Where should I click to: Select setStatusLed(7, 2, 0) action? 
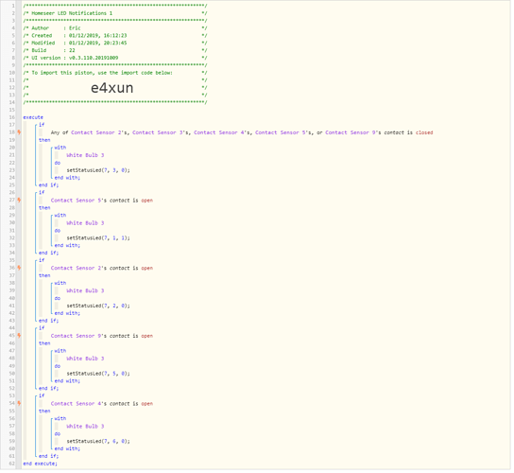tap(98, 307)
